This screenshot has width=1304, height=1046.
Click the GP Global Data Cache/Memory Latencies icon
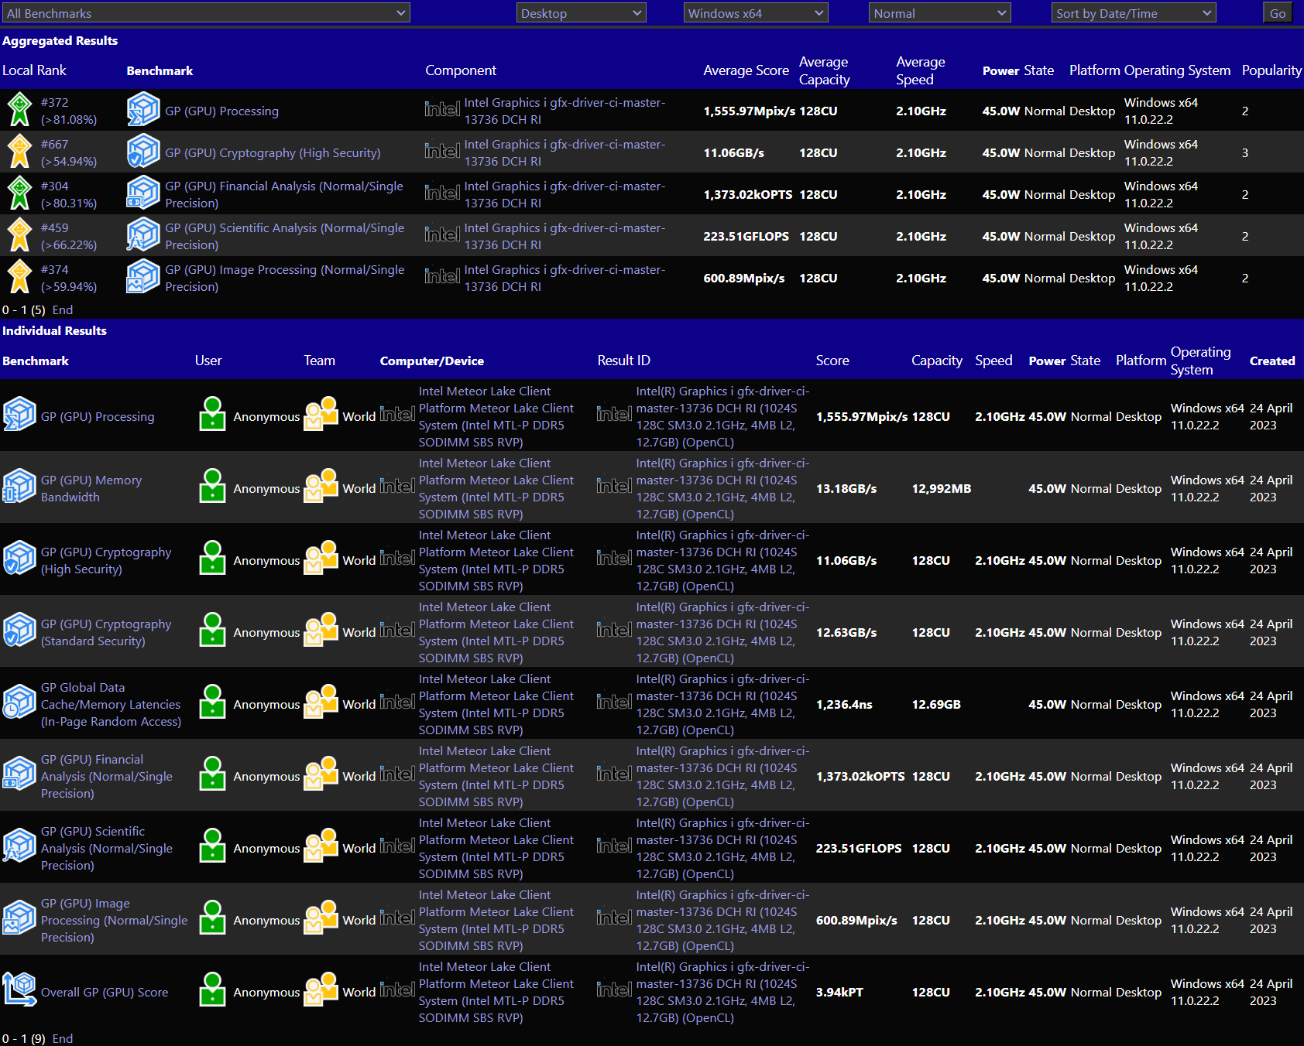pos(19,703)
